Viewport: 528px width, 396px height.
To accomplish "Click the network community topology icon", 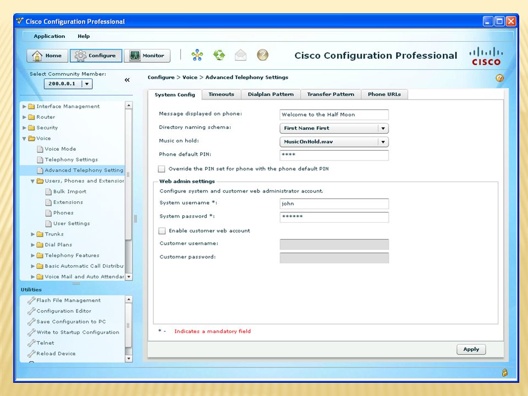I will (197, 55).
